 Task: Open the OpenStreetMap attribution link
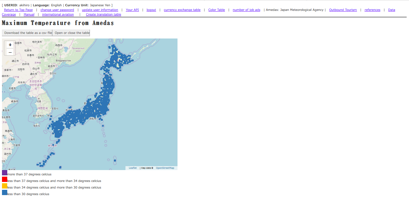click(x=165, y=168)
